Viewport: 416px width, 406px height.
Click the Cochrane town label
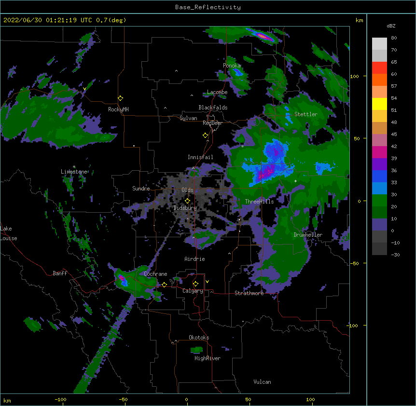tap(155, 274)
